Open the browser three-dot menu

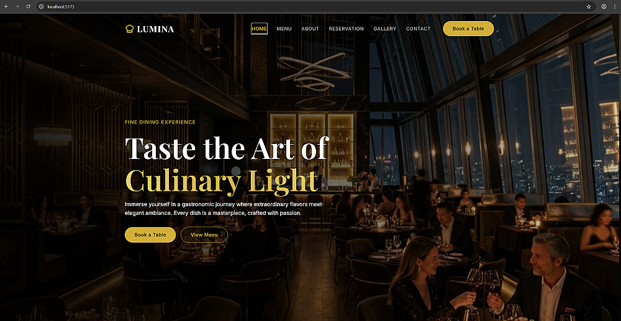tap(614, 7)
